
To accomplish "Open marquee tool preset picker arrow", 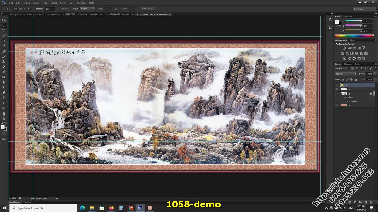I will [10, 9].
